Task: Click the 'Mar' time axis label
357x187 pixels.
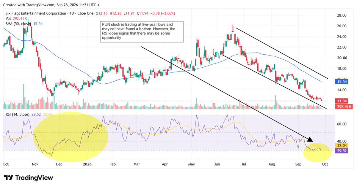Action: click(137, 164)
